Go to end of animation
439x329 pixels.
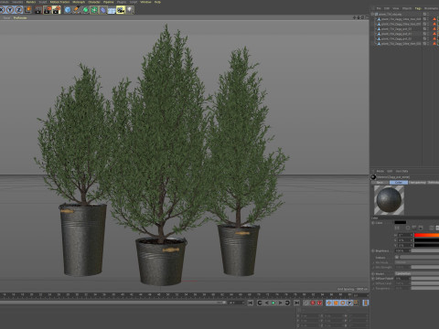click(x=296, y=302)
